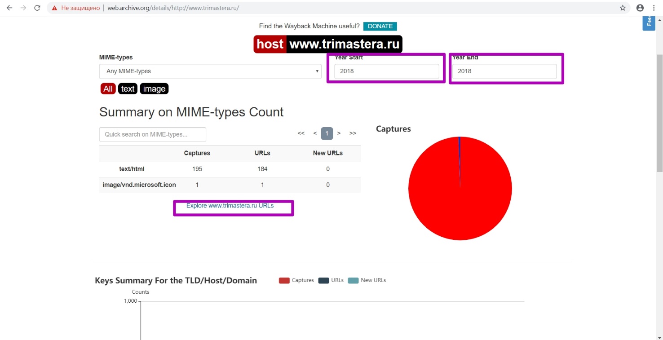Open the MIME-types dropdown
This screenshot has width=663, height=340.
point(210,71)
